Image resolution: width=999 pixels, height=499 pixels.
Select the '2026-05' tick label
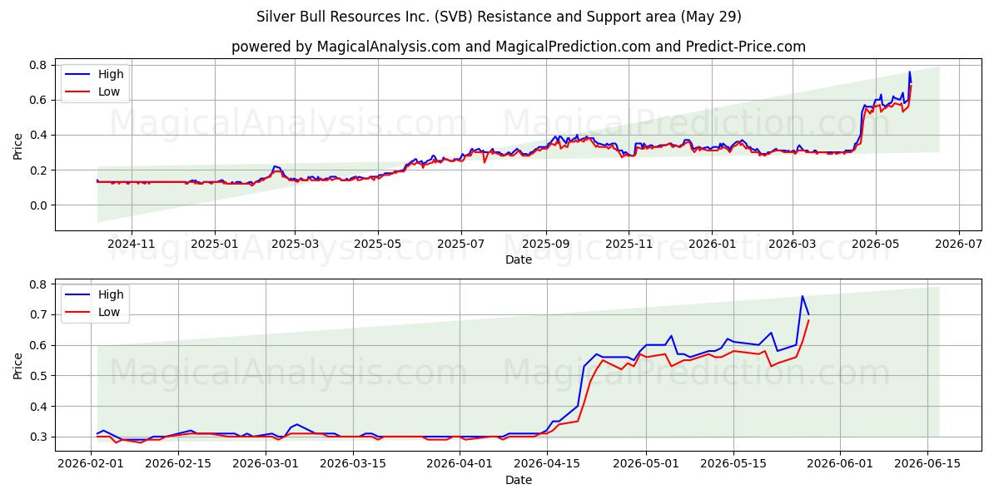point(876,244)
